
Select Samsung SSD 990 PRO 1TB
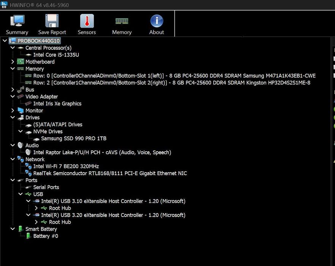(x=74, y=138)
